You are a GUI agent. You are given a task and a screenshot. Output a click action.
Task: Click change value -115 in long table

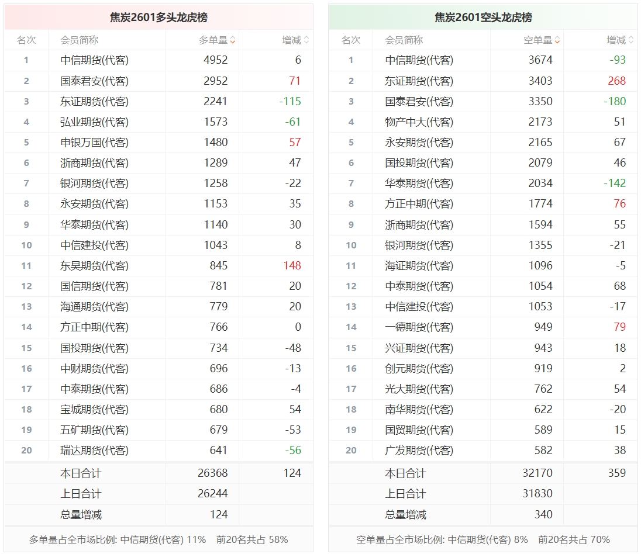(x=290, y=101)
